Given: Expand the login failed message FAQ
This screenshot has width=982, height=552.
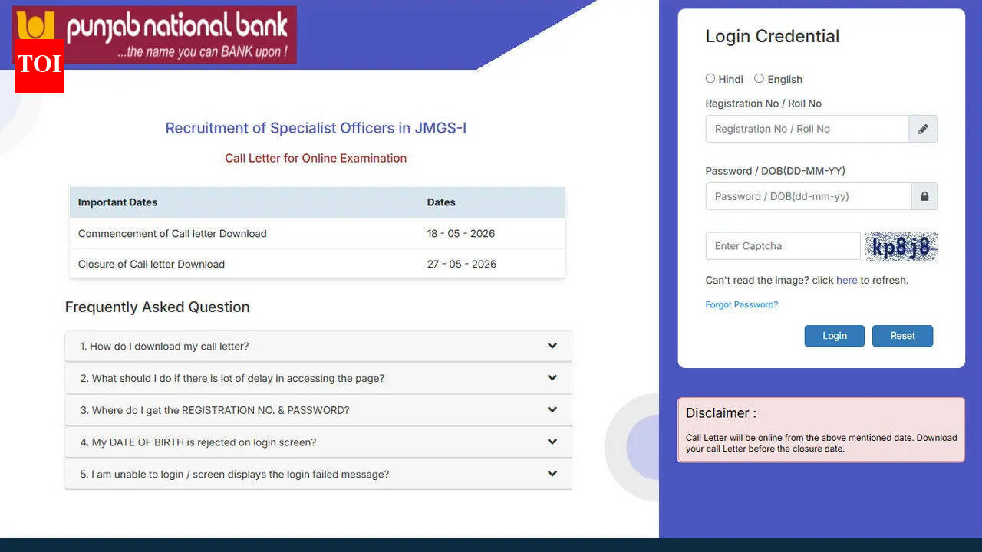Looking at the screenshot, I should (x=318, y=475).
